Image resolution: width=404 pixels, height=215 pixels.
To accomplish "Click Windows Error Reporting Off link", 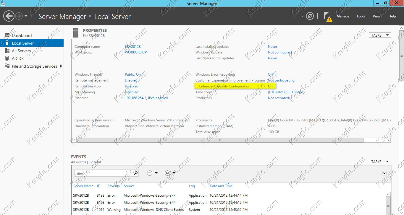I will 271,74.
